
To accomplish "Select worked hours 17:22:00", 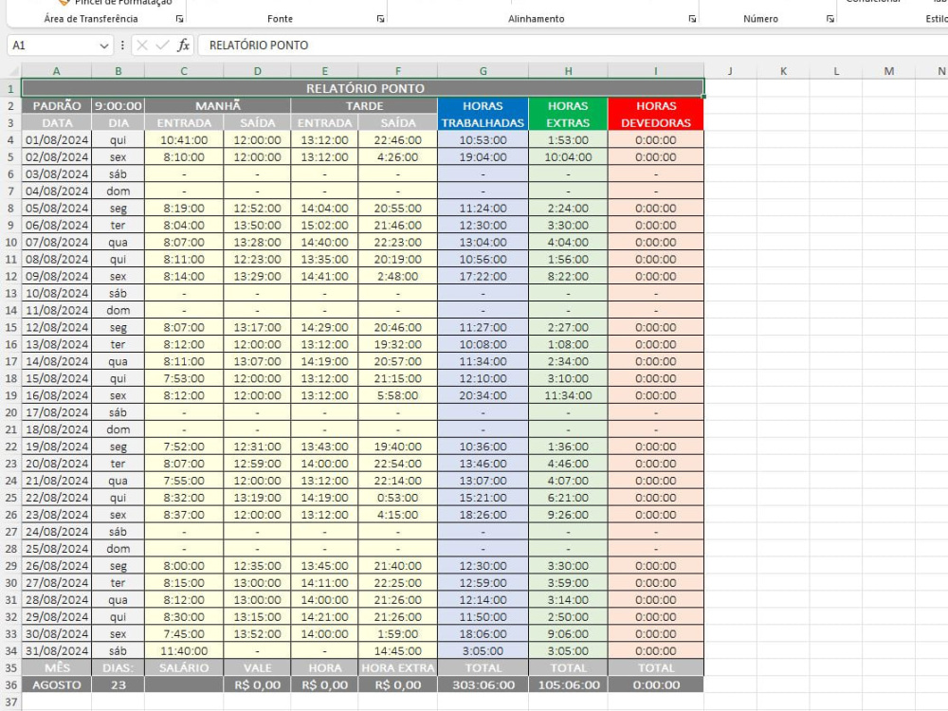I will pos(483,276).
